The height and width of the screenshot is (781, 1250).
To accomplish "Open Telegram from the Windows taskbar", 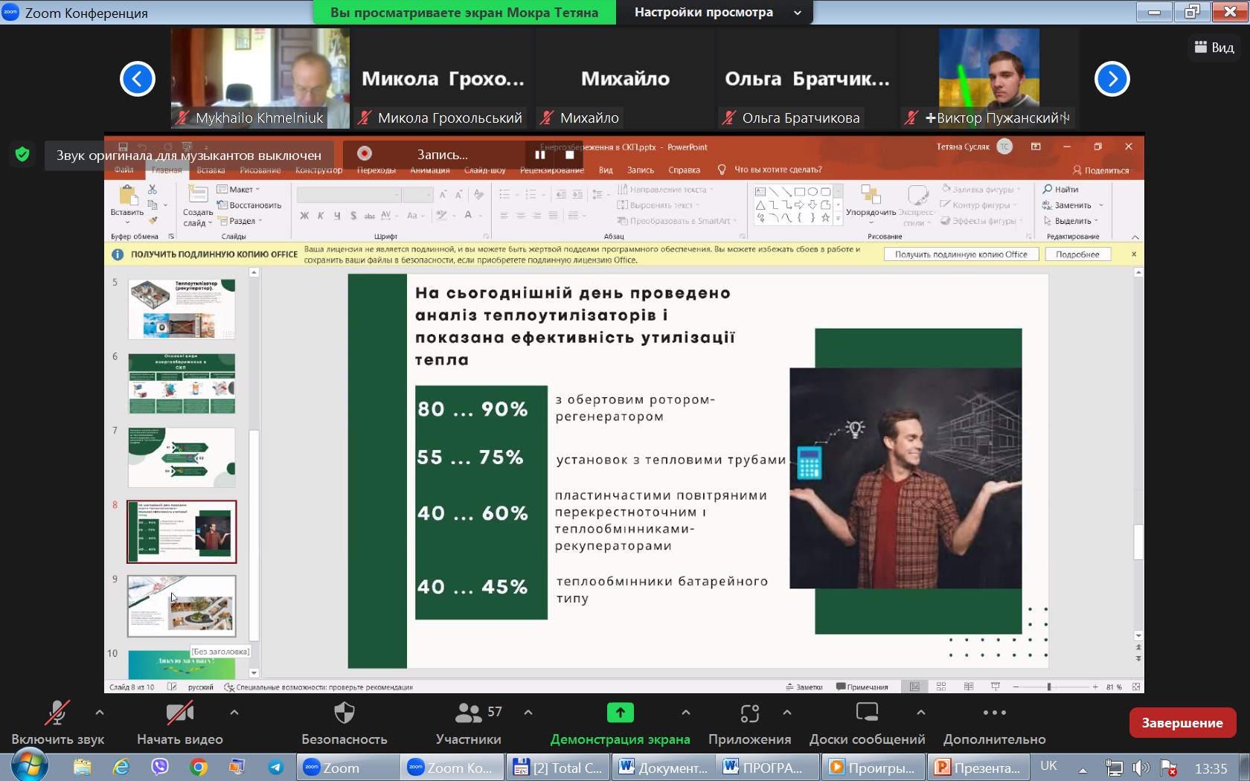I will point(276,767).
